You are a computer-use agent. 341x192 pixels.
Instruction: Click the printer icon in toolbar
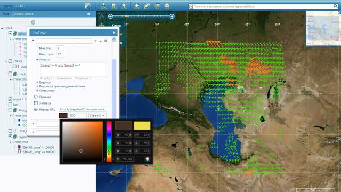(167, 6)
